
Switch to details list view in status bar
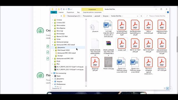coord(165,88)
